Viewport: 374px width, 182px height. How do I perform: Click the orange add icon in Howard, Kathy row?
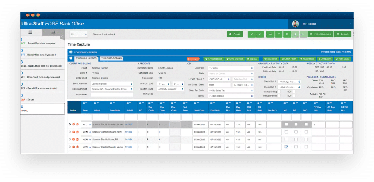click(74, 132)
